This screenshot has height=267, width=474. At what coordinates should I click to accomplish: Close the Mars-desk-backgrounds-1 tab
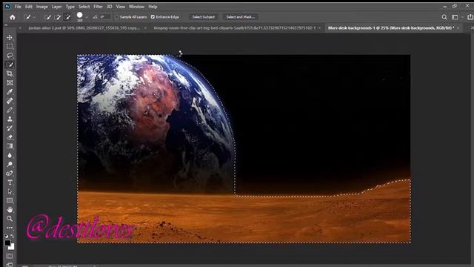[x=458, y=28]
